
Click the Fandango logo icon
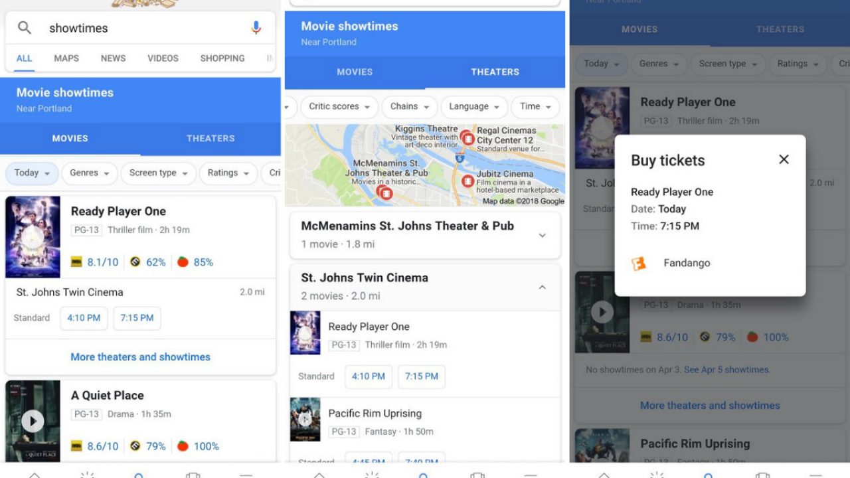[x=639, y=264]
